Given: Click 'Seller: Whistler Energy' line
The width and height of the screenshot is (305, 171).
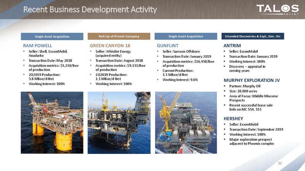Looking at the screenshot, I should point(113,51).
